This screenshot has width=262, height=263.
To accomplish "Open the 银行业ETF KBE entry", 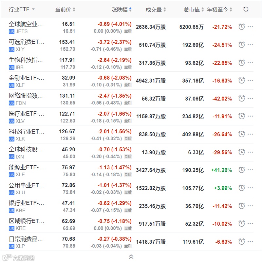I will click(x=27, y=206).
